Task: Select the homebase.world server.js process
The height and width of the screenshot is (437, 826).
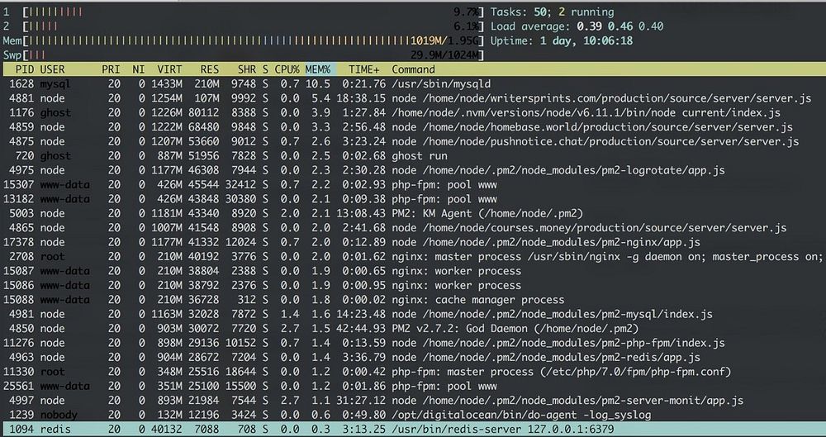Action: click(413, 127)
